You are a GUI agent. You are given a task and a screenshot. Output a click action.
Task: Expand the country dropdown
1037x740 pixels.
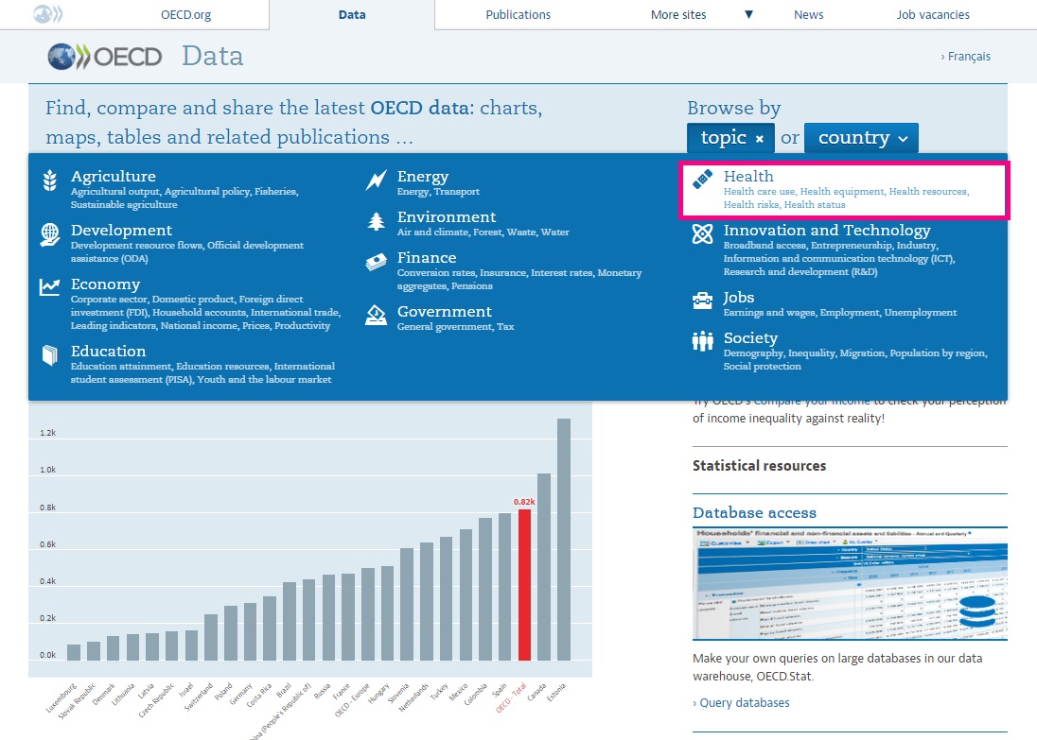tap(861, 137)
